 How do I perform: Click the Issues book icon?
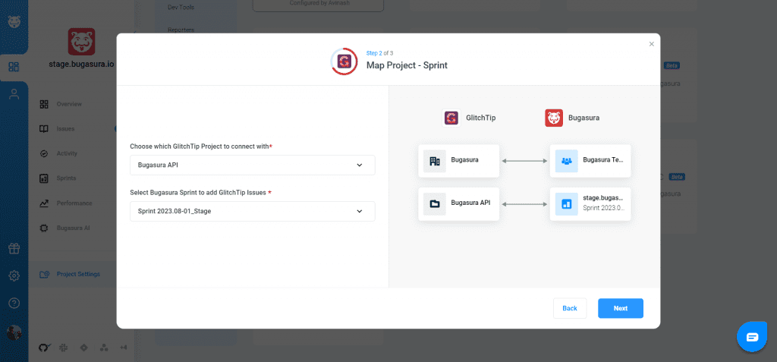[x=44, y=129]
